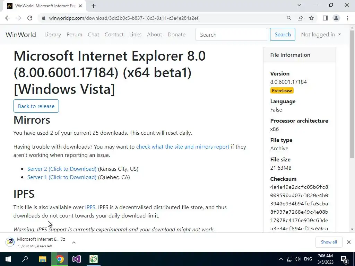Show hidden system tray icons
The height and width of the screenshot is (266, 355).
tap(281, 259)
